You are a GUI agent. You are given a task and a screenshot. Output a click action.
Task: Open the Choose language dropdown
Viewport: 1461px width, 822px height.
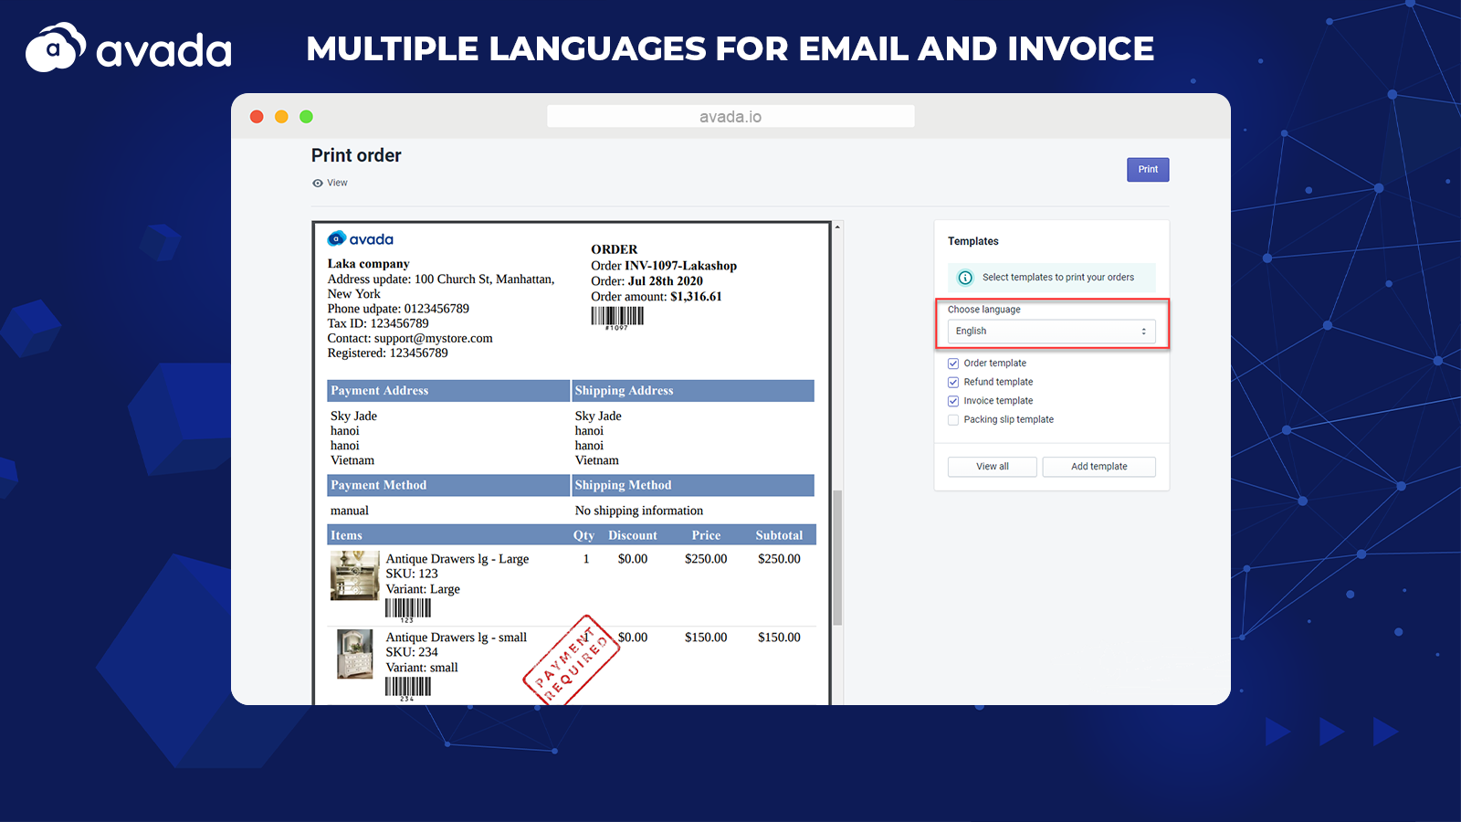click(1050, 332)
